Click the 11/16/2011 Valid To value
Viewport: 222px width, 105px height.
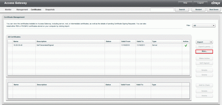point(141,45)
